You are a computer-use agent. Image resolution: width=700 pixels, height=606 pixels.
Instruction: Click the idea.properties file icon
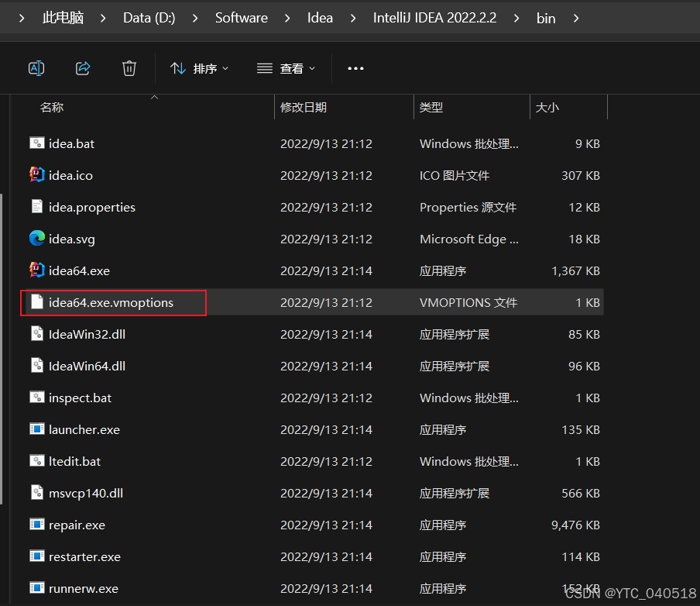[37, 206]
